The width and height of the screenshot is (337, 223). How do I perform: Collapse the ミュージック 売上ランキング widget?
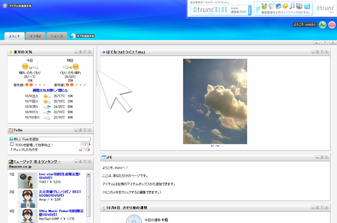[x=76, y=161]
